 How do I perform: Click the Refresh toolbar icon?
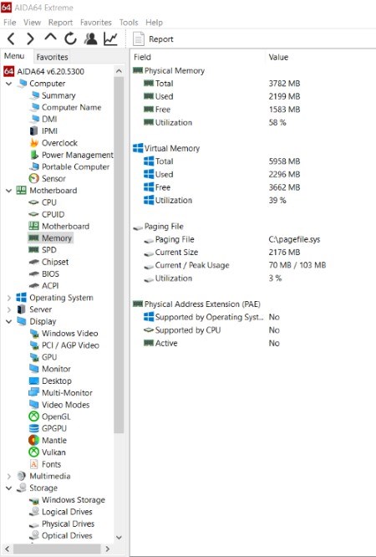[x=70, y=38]
